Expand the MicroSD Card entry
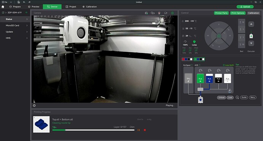This screenshot has height=141, width=263. pos(15,26)
